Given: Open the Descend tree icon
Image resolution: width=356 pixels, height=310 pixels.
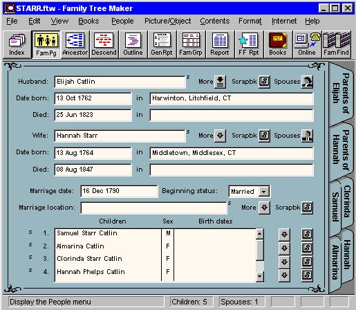Looking at the screenshot, I should (104, 44).
